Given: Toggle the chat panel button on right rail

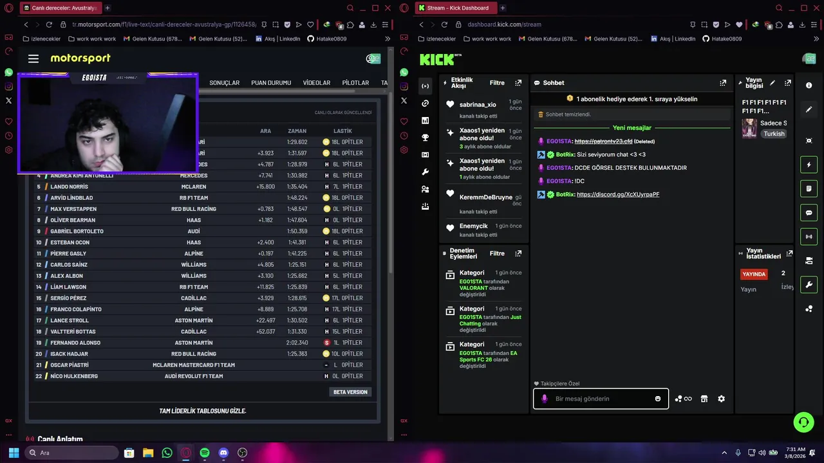Looking at the screenshot, I should click(809, 213).
